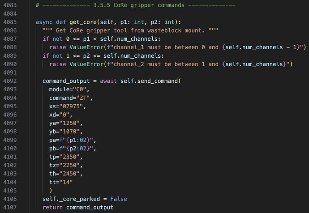Screen dimensions: 309x213
Task: Click the await keyword on line 4092
Action: coord(108,81)
